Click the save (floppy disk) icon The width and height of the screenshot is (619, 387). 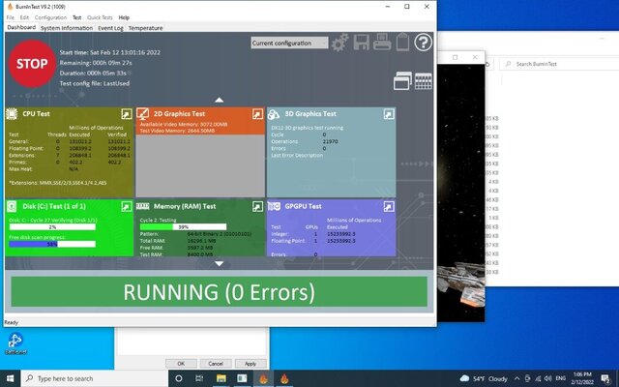coord(360,43)
